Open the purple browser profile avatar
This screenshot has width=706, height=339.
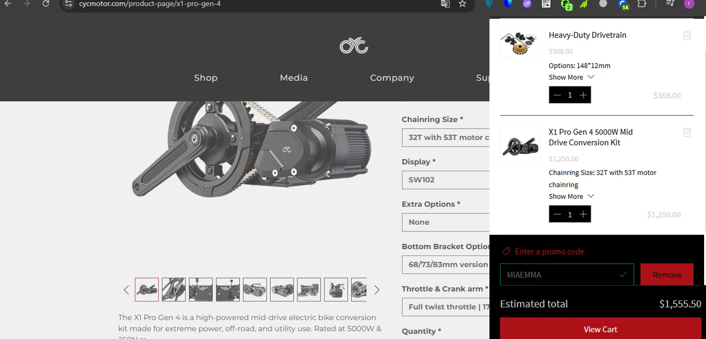(x=689, y=4)
